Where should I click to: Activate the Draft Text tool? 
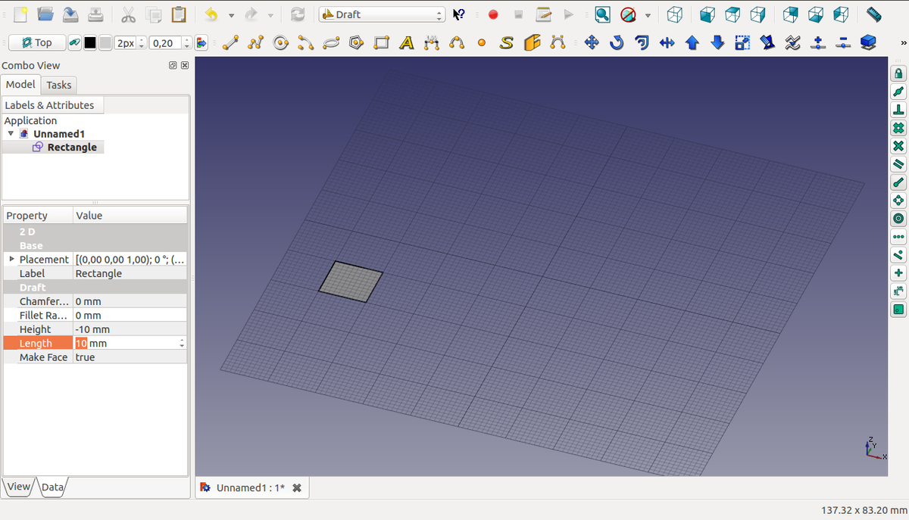coord(407,43)
